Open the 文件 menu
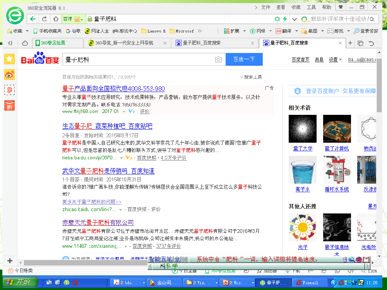387x290 pixels. [x=266, y=7]
